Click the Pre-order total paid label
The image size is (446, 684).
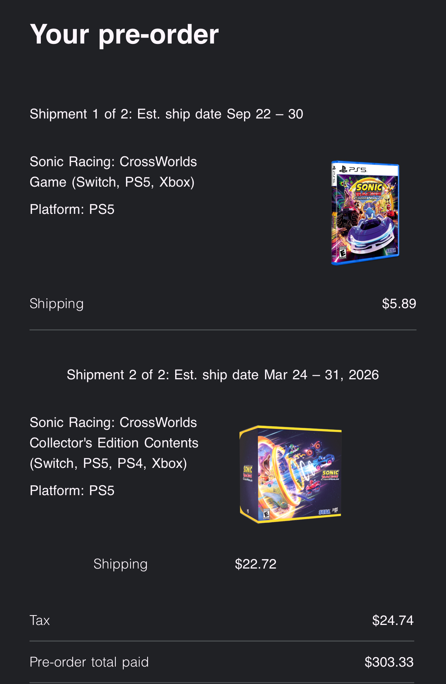89,662
